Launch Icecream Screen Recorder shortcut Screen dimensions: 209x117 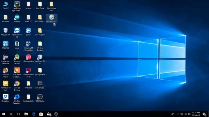pos(17,73)
